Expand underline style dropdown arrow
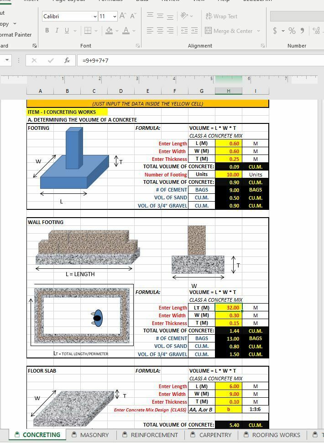The width and height of the screenshot is (324, 443). (75, 31)
